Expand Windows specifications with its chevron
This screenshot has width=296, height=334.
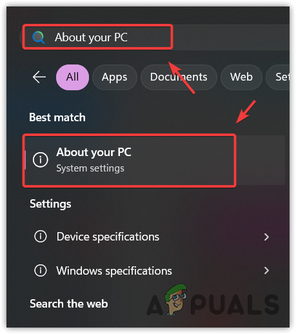[266, 270]
